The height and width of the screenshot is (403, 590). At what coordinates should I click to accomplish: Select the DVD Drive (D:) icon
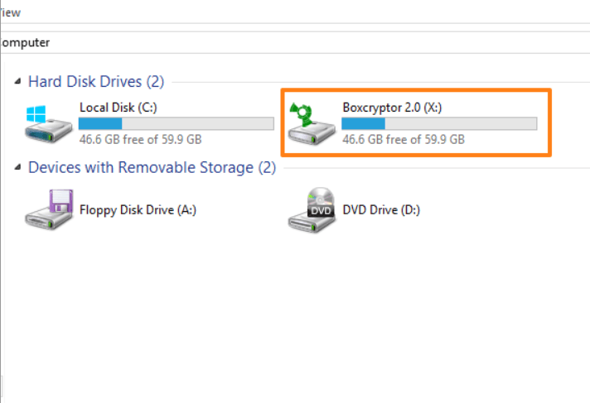[311, 209]
